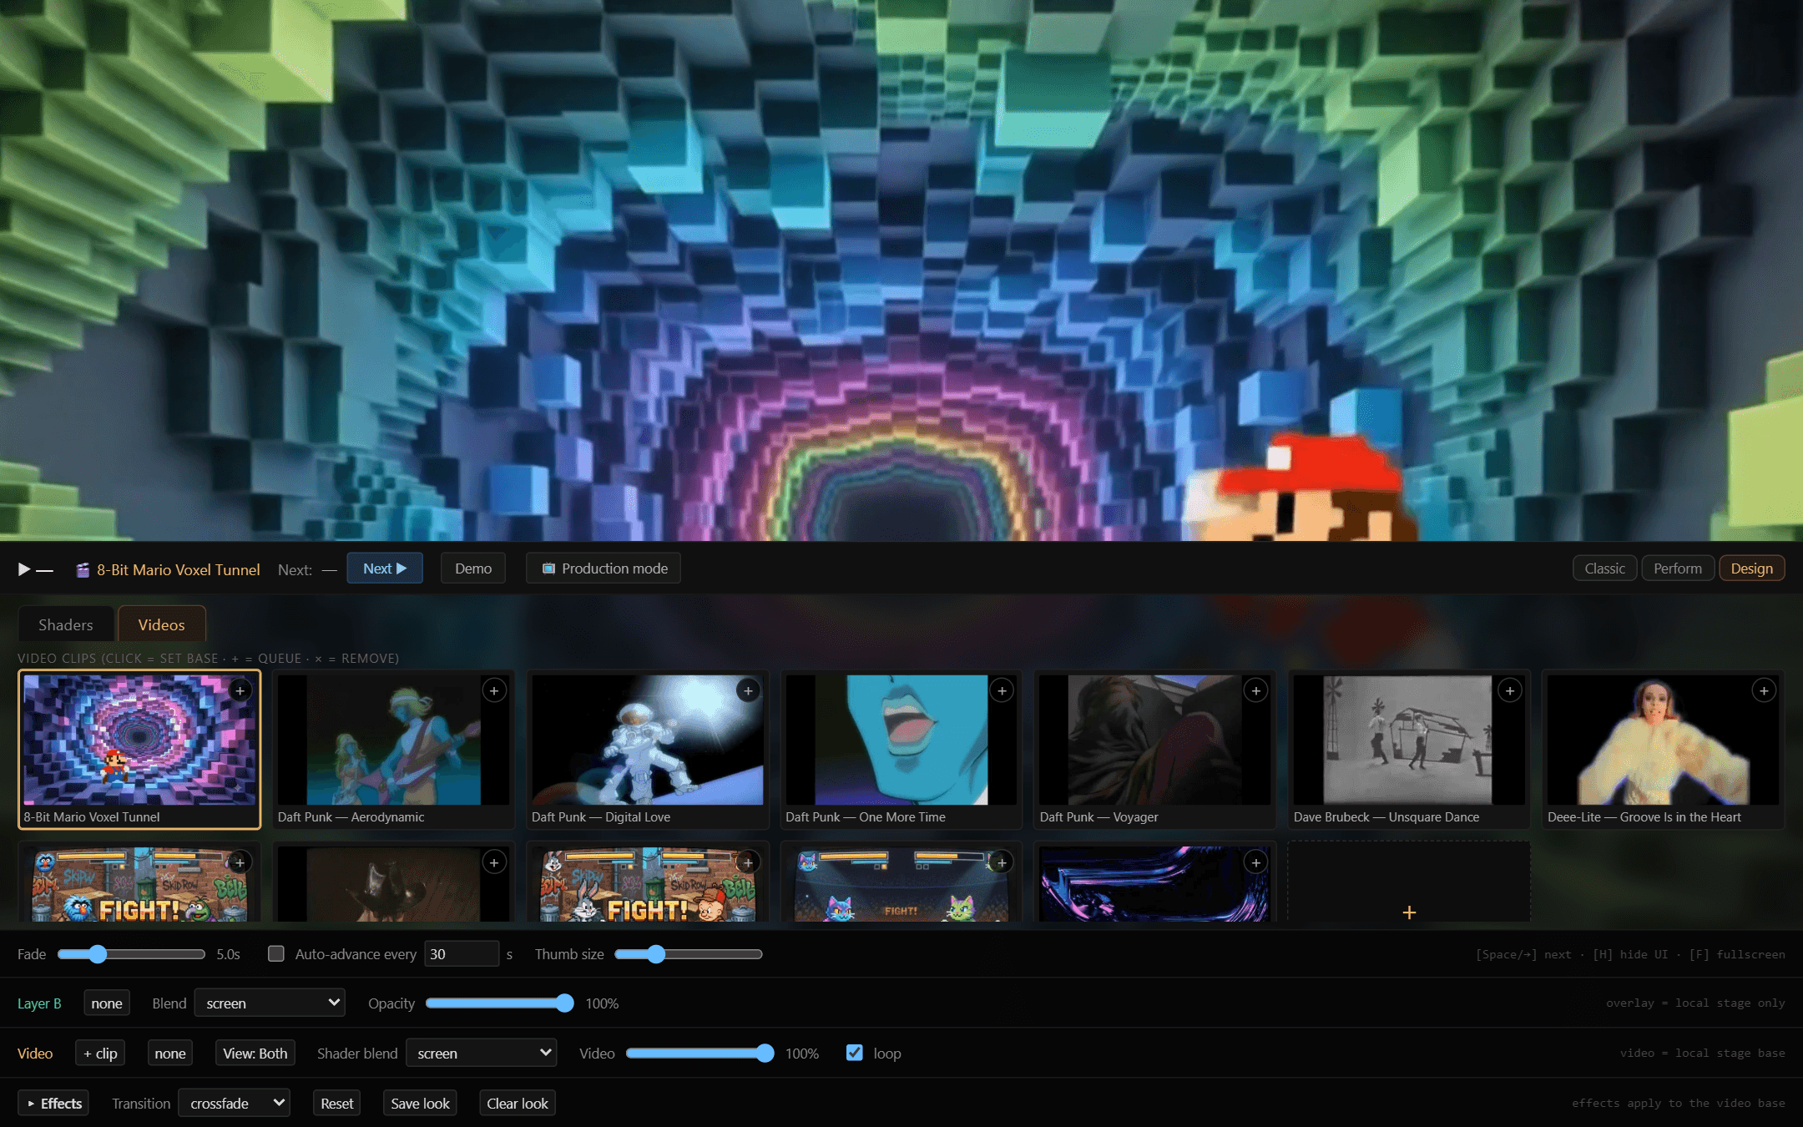The width and height of the screenshot is (1803, 1127).
Task: Click the Reset button
Action: click(337, 1104)
